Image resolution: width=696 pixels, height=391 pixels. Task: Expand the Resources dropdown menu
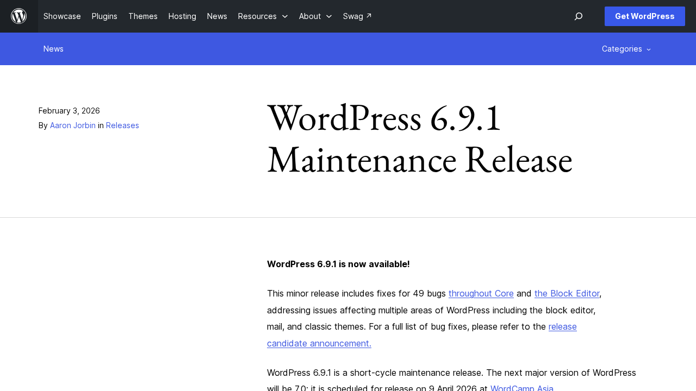click(263, 16)
